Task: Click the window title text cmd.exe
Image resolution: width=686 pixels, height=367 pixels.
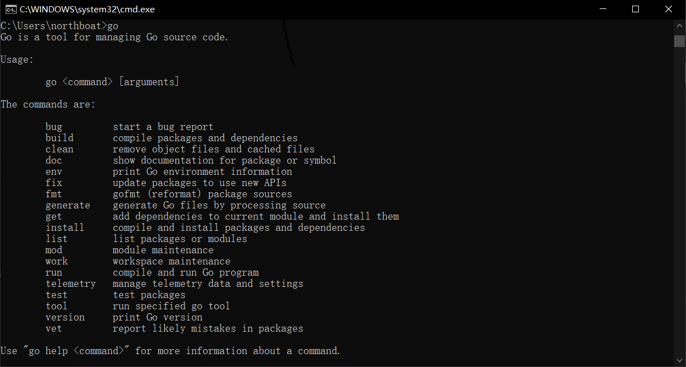Action: tap(87, 10)
